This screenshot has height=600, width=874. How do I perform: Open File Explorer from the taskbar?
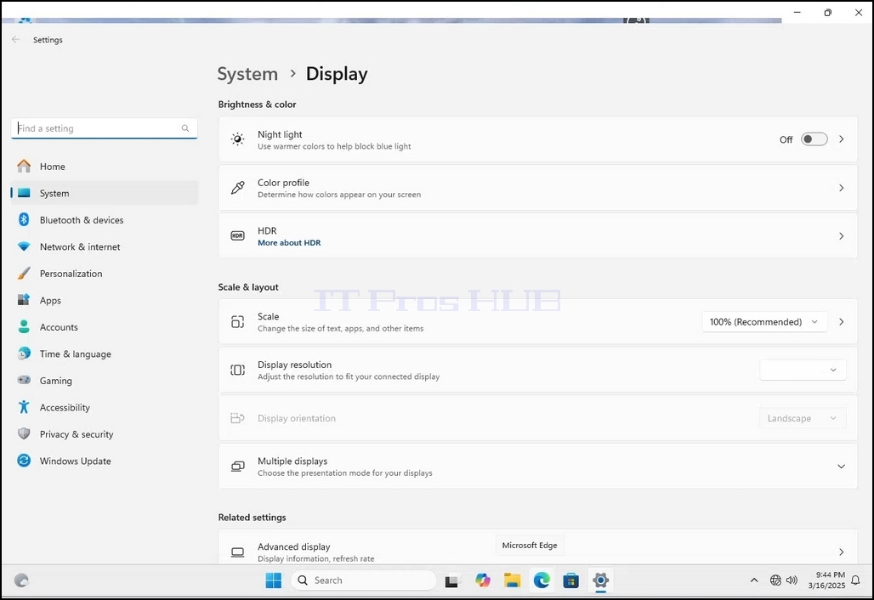coord(512,580)
